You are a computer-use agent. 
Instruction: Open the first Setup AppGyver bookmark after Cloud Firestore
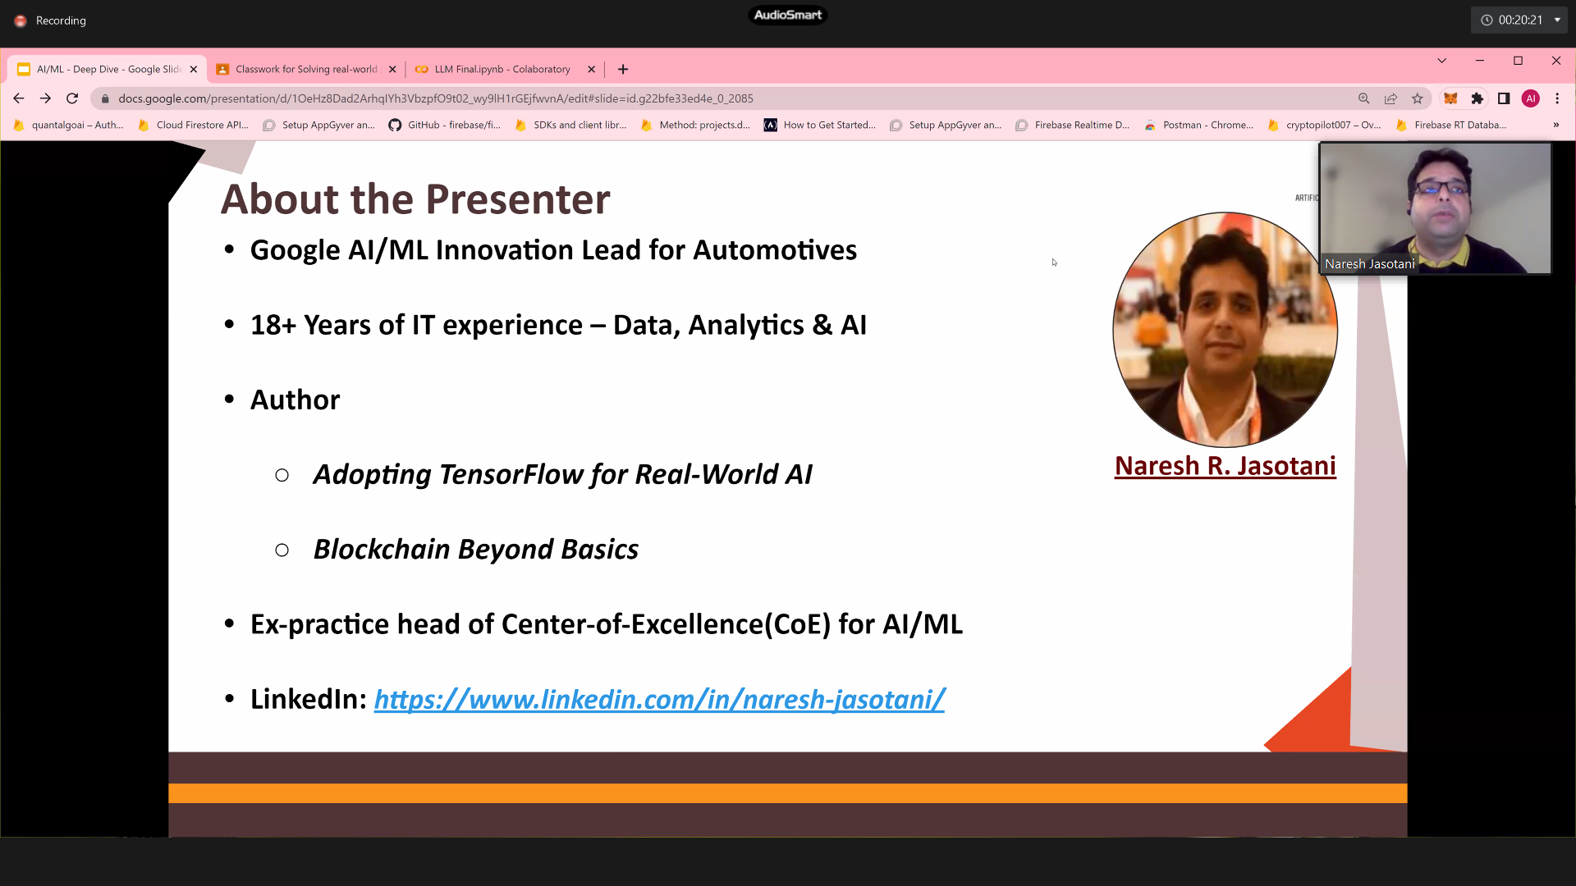click(x=319, y=125)
